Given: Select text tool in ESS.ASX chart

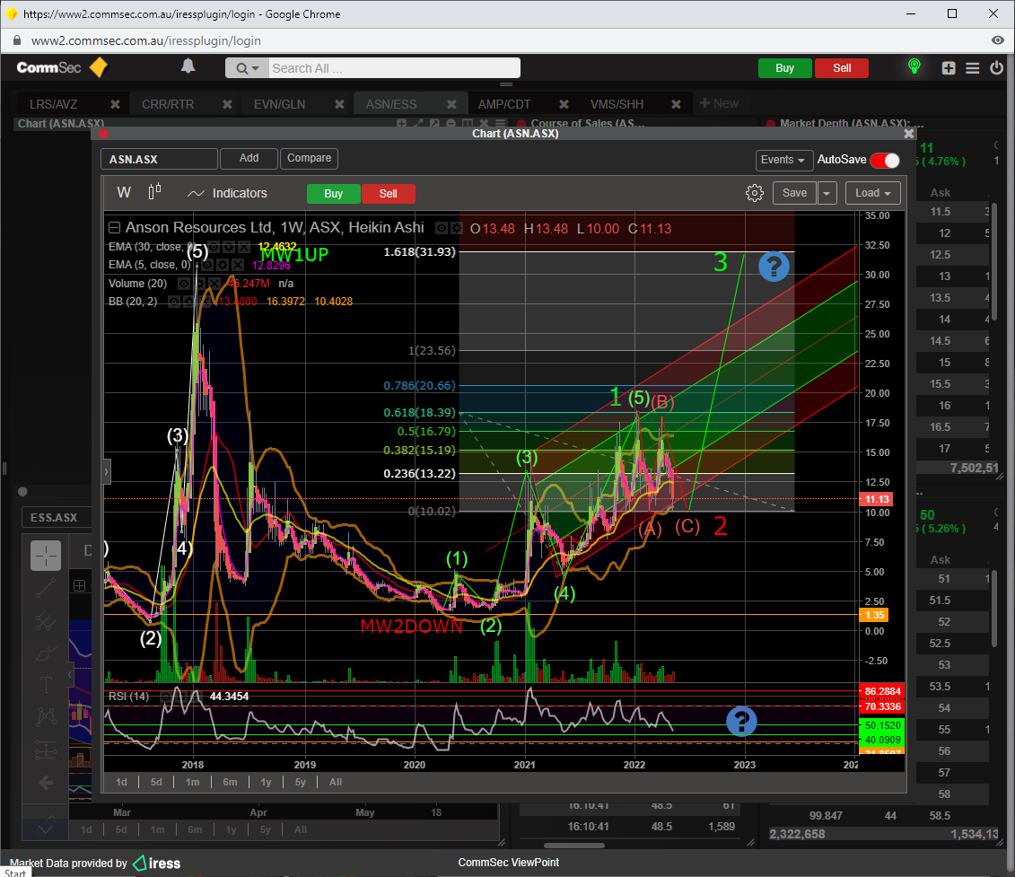Looking at the screenshot, I should click(46, 685).
